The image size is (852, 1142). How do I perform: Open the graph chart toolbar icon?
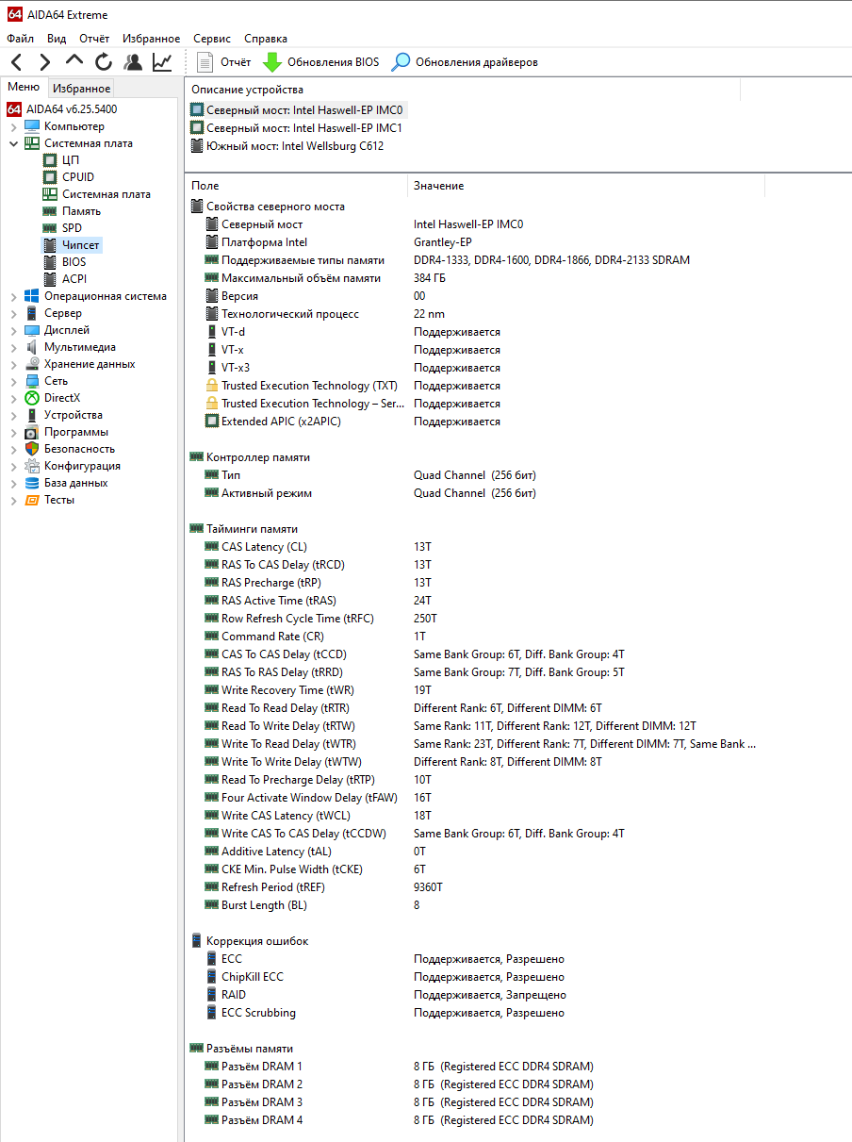tap(162, 62)
